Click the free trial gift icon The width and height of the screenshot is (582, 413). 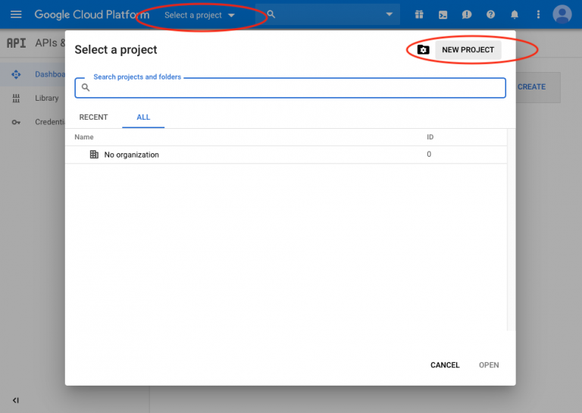pos(419,15)
